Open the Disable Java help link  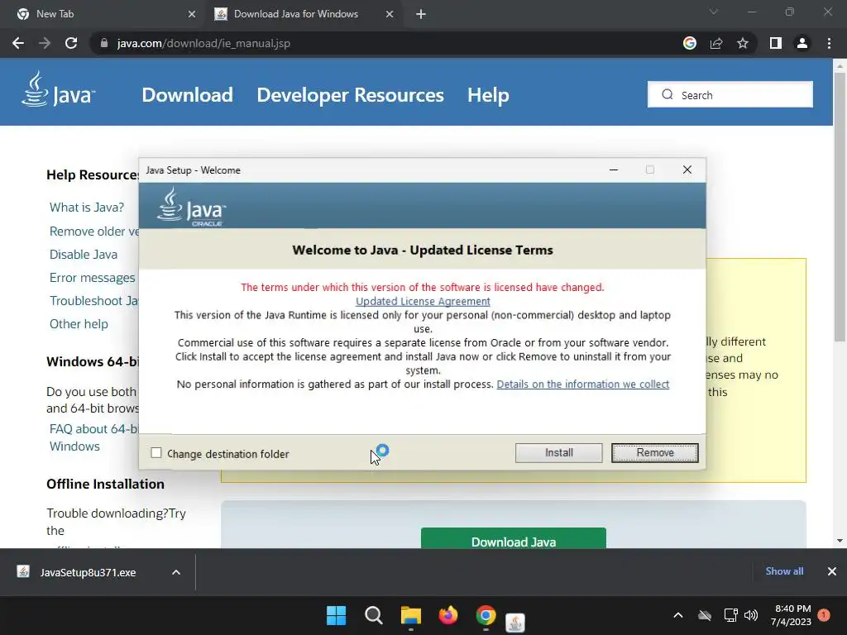[x=84, y=255]
